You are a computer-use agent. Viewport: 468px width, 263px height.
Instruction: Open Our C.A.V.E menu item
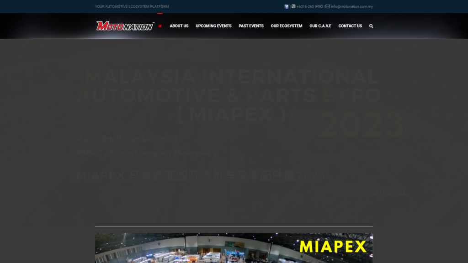click(320, 26)
